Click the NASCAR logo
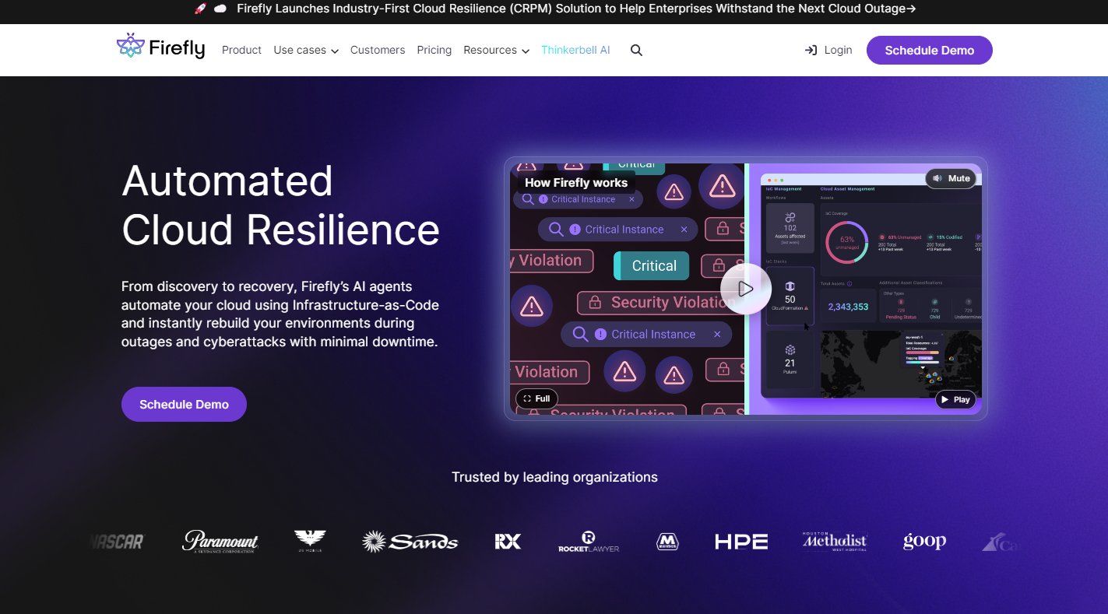This screenshot has width=1108, height=614. (117, 542)
